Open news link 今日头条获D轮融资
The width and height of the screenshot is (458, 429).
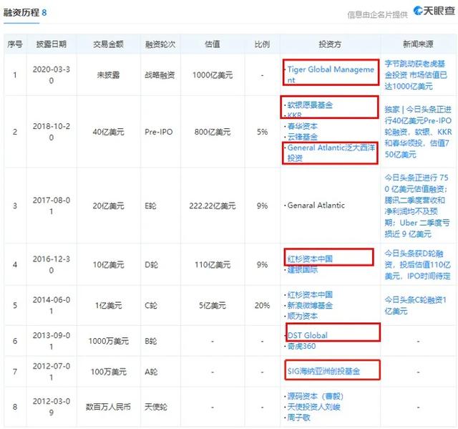418,265
